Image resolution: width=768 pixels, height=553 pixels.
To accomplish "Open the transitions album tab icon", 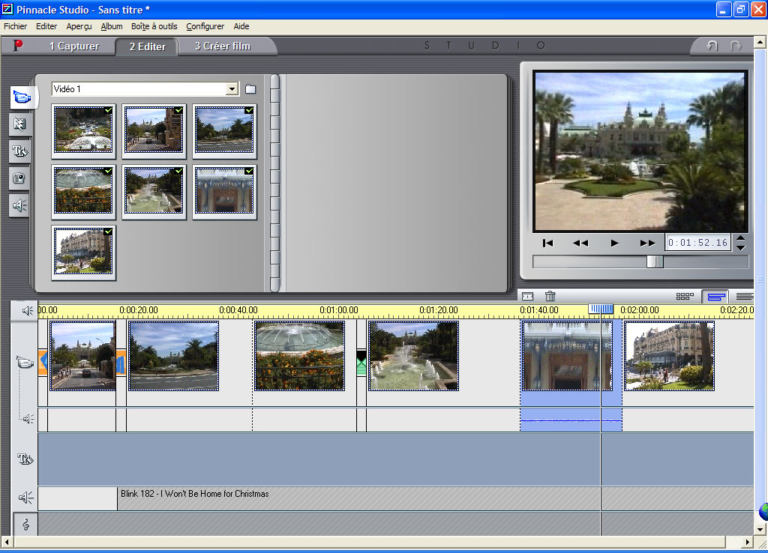I will 19,124.
